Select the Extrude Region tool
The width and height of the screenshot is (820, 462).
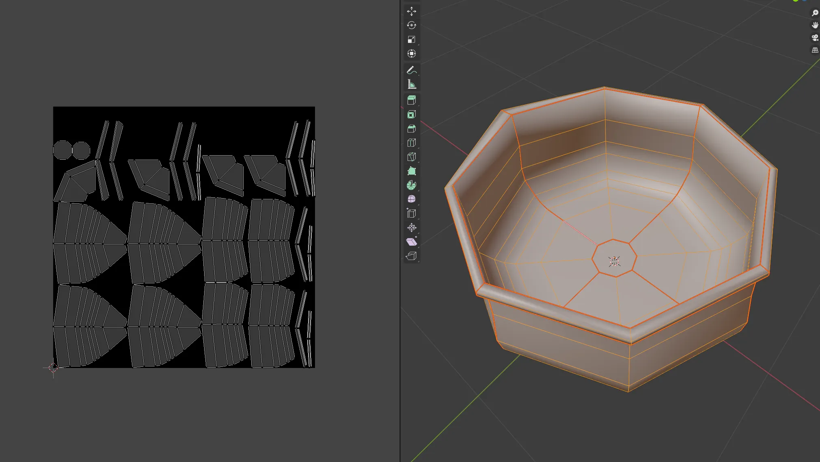tap(411, 100)
